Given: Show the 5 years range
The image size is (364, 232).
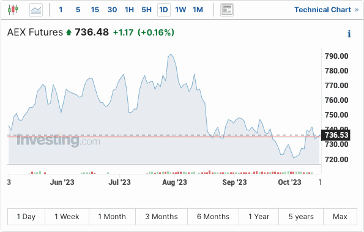Looking at the screenshot, I should pos(301,217).
